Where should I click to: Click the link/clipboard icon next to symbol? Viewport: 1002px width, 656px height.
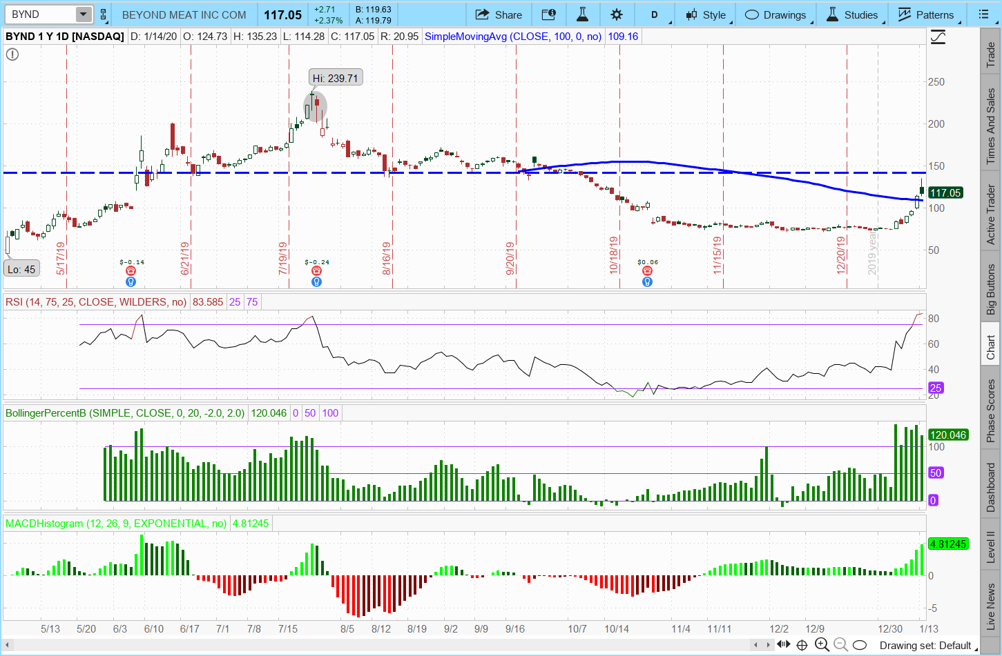click(104, 14)
